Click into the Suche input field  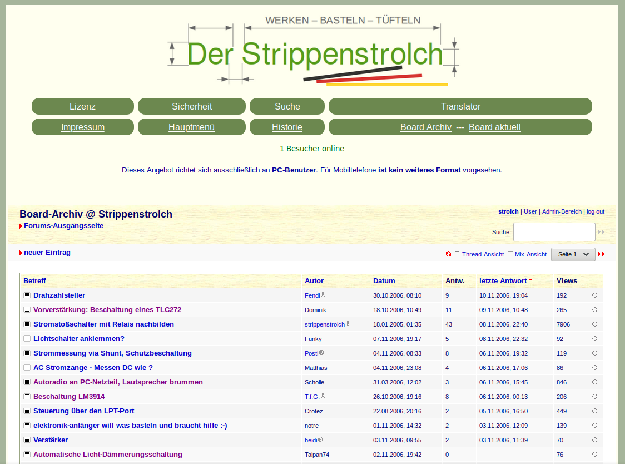click(554, 232)
